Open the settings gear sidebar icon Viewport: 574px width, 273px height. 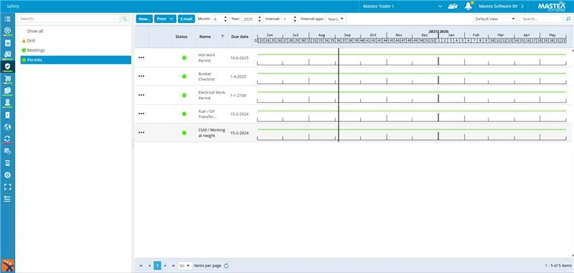click(7, 175)
